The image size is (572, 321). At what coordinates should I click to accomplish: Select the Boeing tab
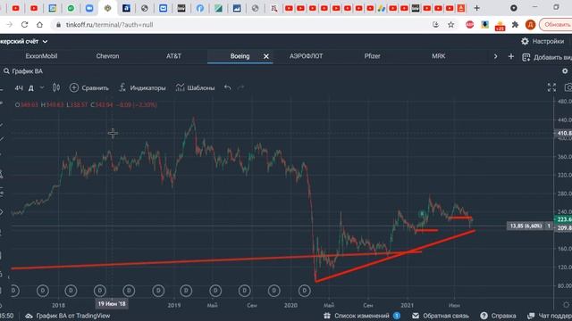[240, 56]
